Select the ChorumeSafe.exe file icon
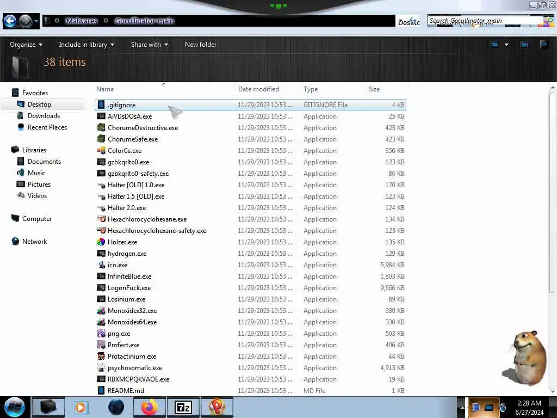This screenshot has width=557, height=418. 101,139
